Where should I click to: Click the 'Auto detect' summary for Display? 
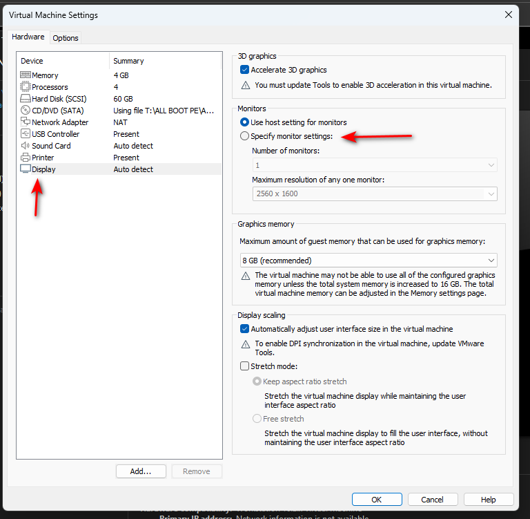coord(133,169)
